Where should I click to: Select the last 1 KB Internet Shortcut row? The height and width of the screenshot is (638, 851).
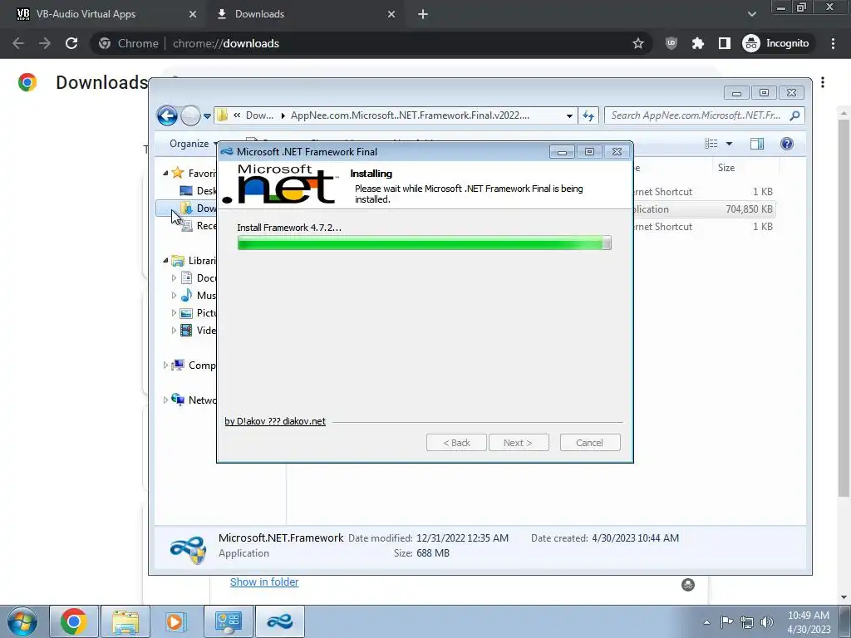coord(704,227)
